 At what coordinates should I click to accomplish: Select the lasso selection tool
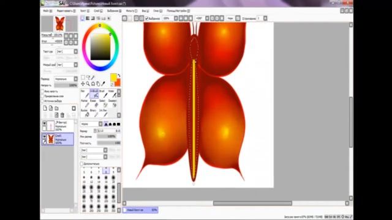click(88, 78)
